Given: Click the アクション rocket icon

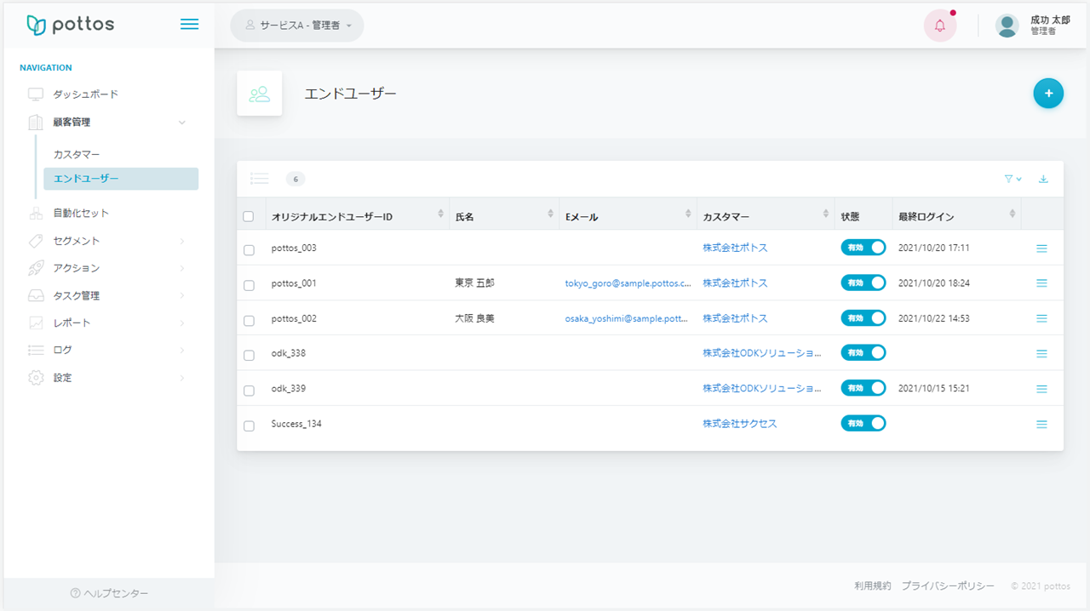Looking at the screenshot, I should coord(36,268).
